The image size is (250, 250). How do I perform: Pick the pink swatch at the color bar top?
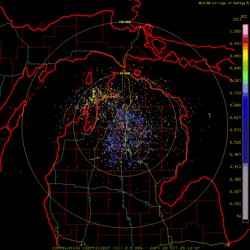coord(245,30)
